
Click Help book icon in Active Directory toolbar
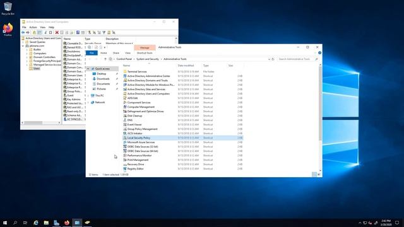78,32
